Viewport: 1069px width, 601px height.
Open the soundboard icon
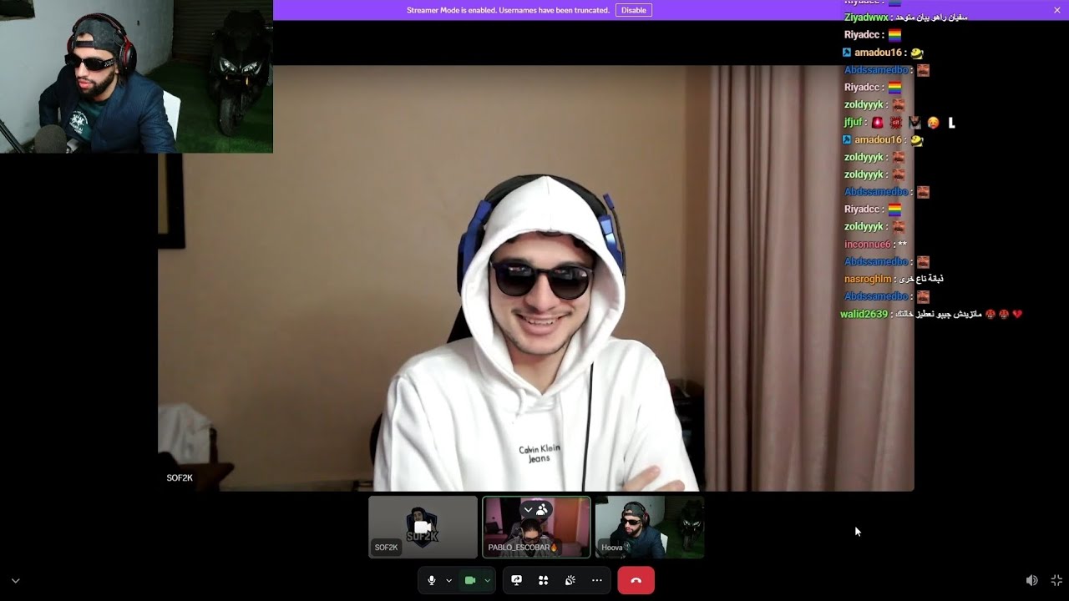pyautogui.click(x=570, y=580)
